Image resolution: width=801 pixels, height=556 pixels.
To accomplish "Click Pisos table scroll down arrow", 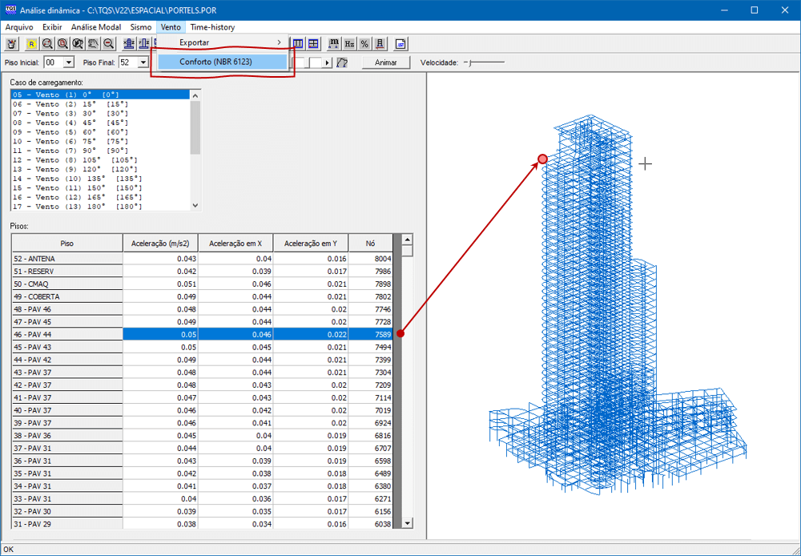I will (407, 523).
